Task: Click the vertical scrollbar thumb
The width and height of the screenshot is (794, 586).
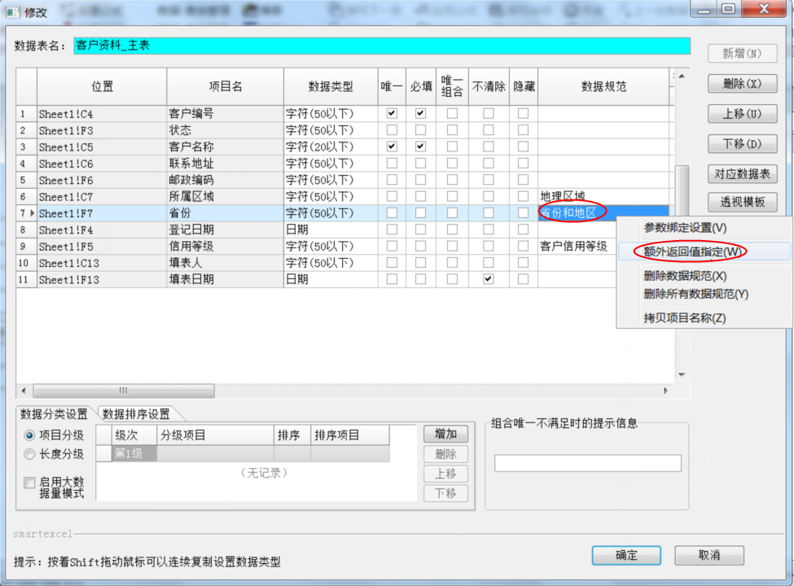Action: [682, 190]
